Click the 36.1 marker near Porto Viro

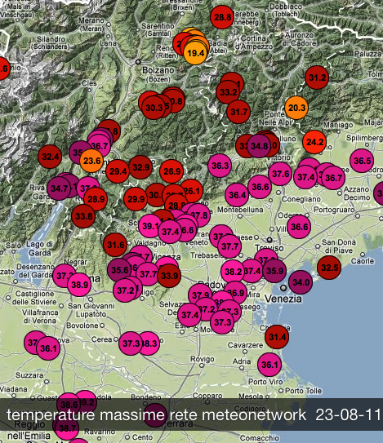pyautogui.click(x=269, y=365)
